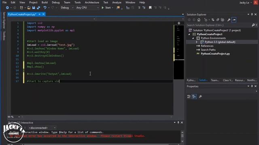Switch to the Team Explorer tab
This screenshot has width=259, height=145.
[215, 80]
